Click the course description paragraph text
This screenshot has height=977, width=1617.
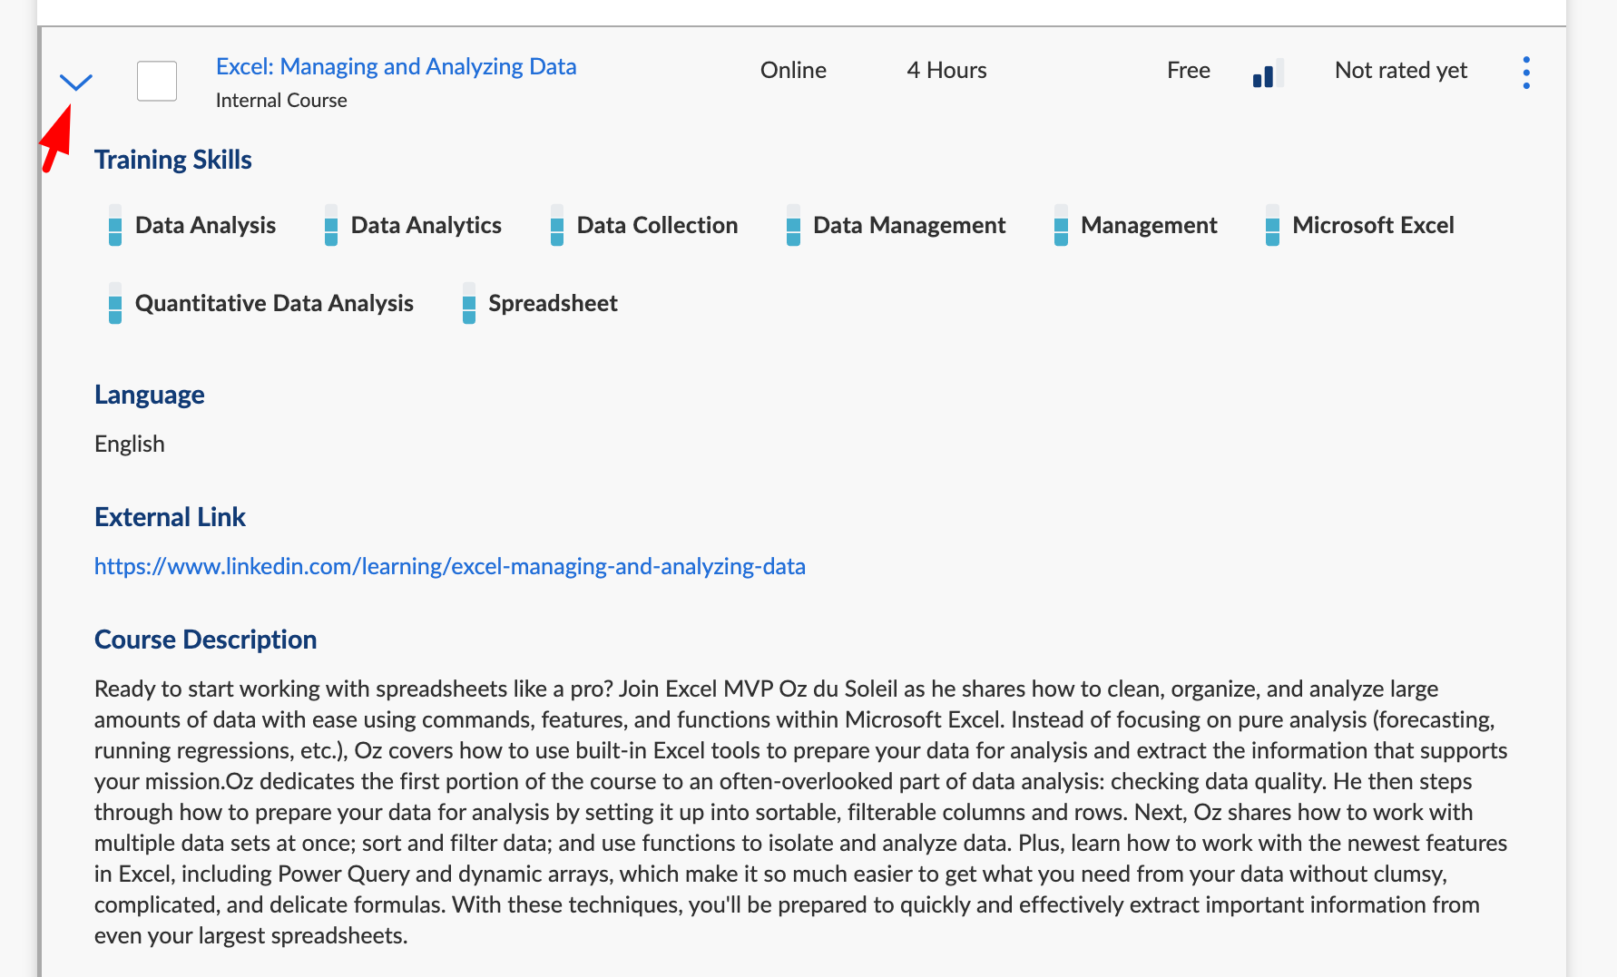800,812
